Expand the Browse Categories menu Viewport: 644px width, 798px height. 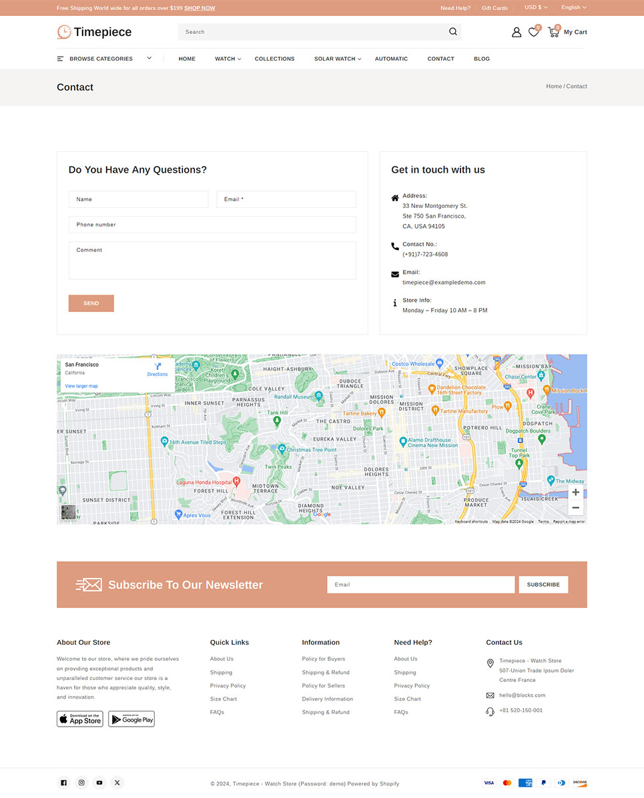[104, 59]
